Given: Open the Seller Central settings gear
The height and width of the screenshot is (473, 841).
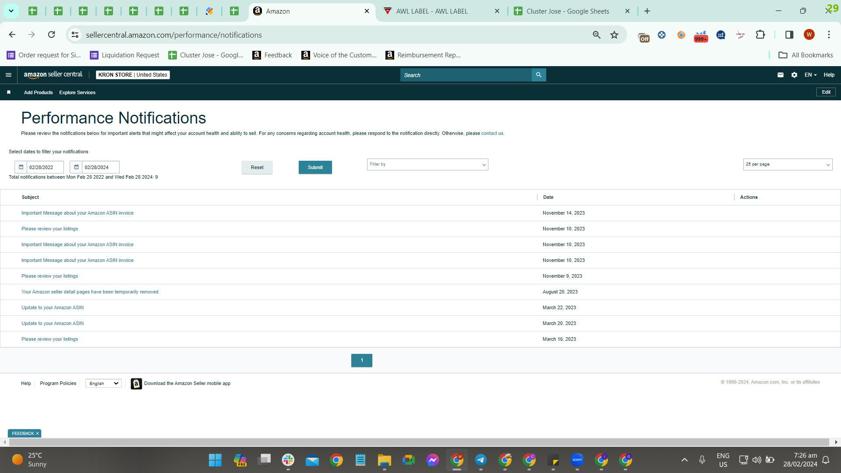Looking at the screenshot, I should point(795,75).
